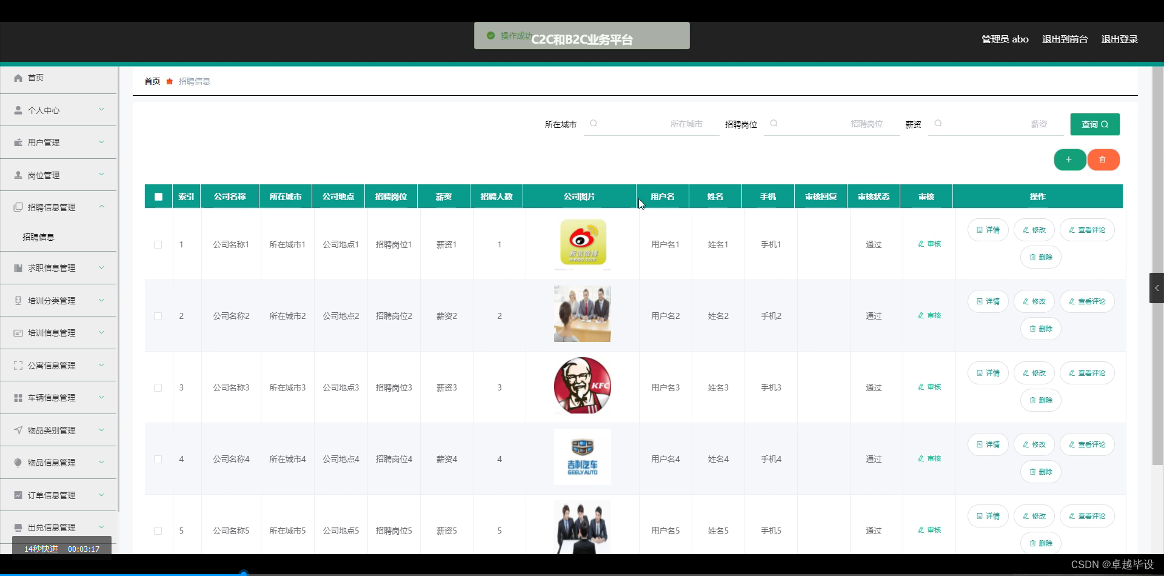Expand the 个人中心 menu chevron
The height and width of the screenshot is (576, 1164).
[x=101, y=110]
